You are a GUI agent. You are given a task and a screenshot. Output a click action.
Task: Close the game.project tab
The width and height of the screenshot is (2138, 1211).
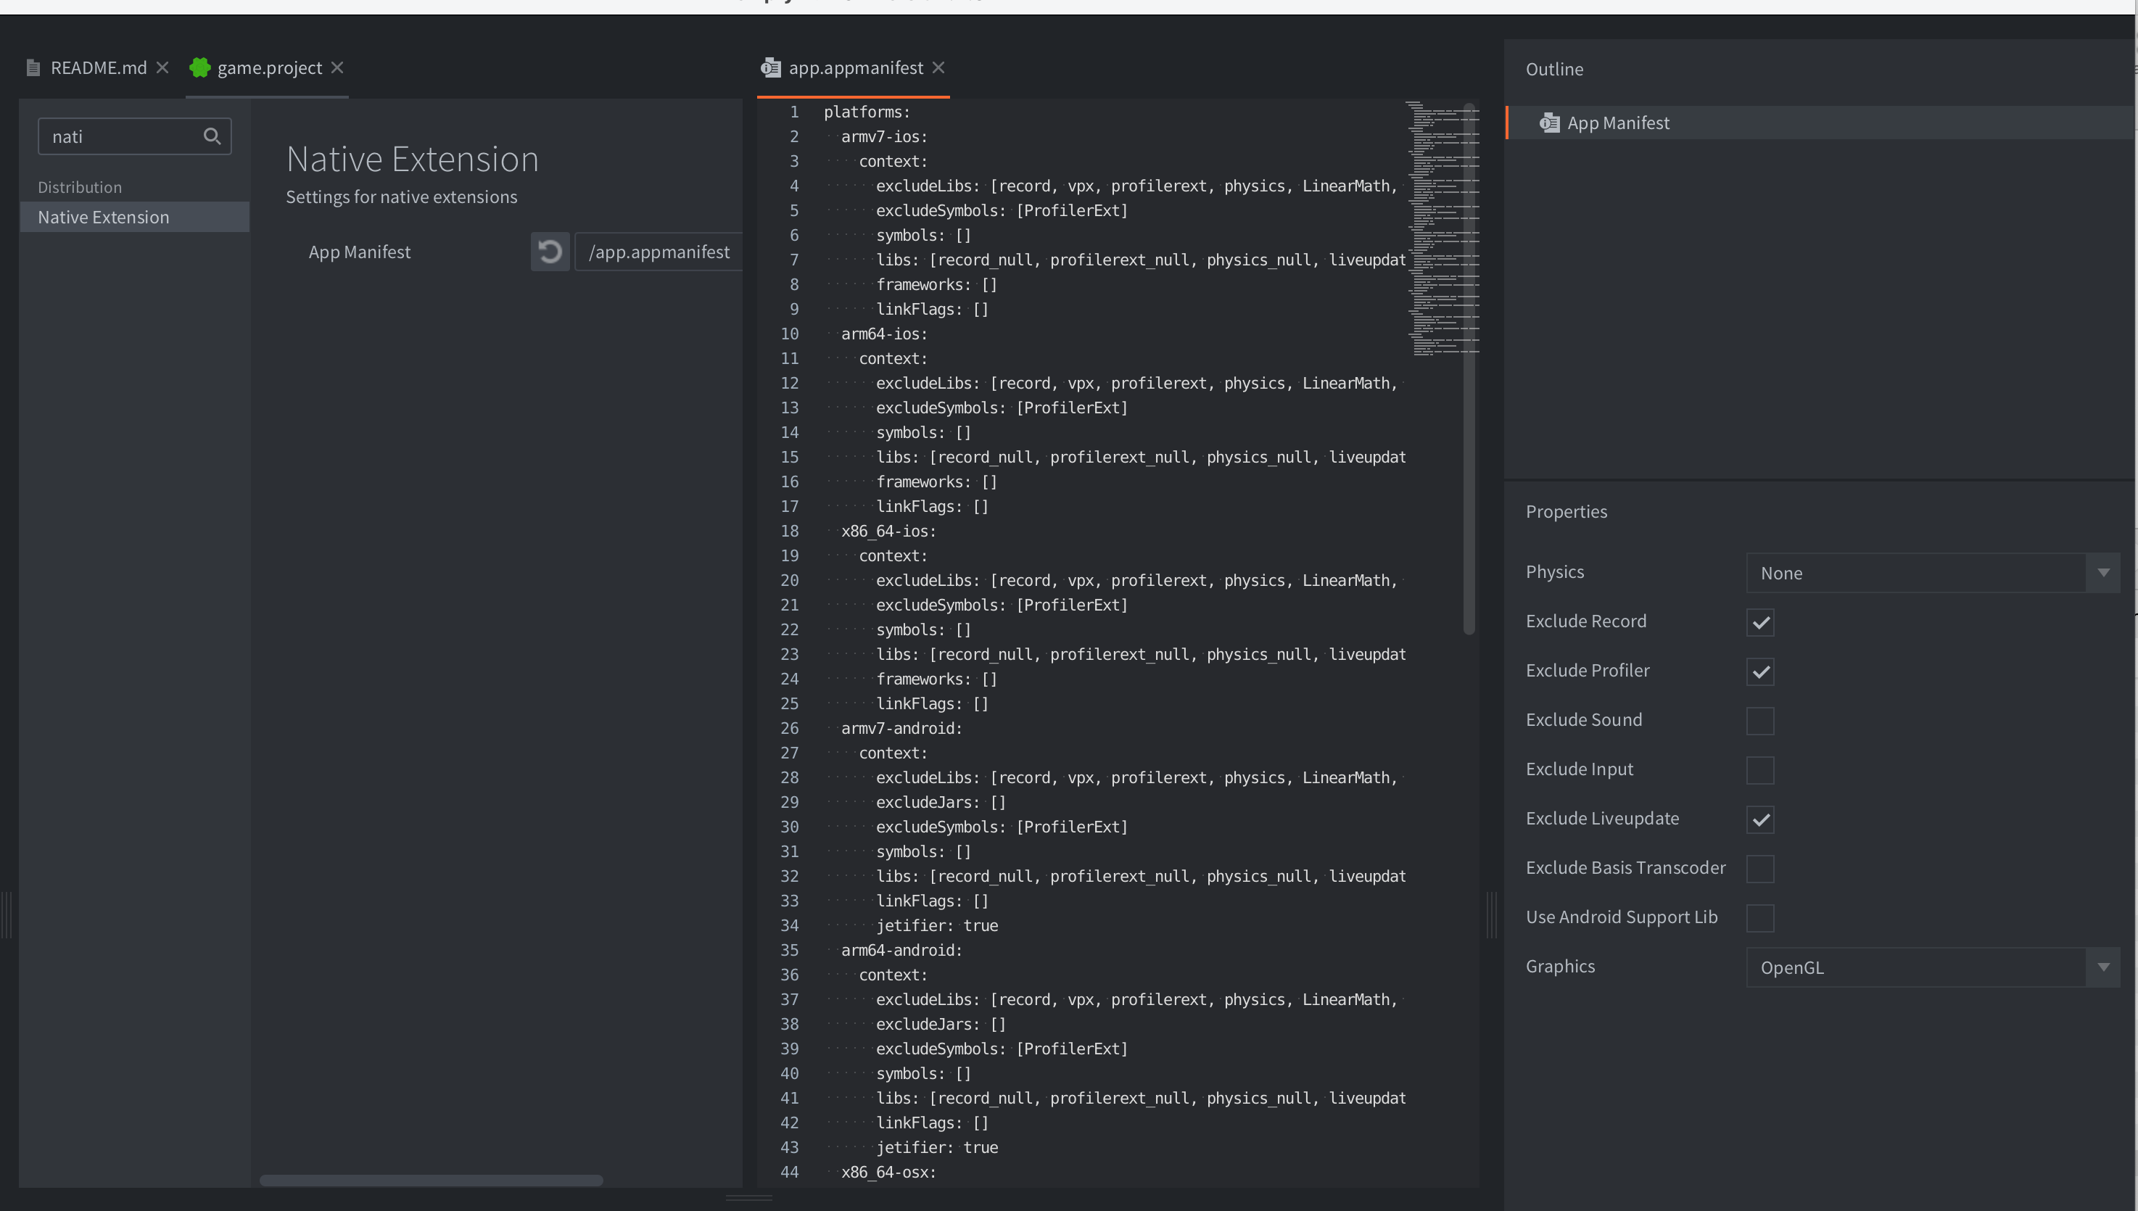click(338, 68)
